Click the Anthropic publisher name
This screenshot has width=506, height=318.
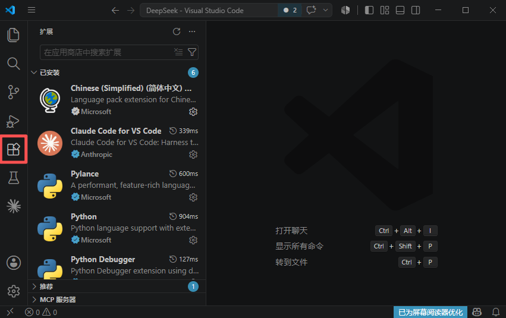pos(96,155)
